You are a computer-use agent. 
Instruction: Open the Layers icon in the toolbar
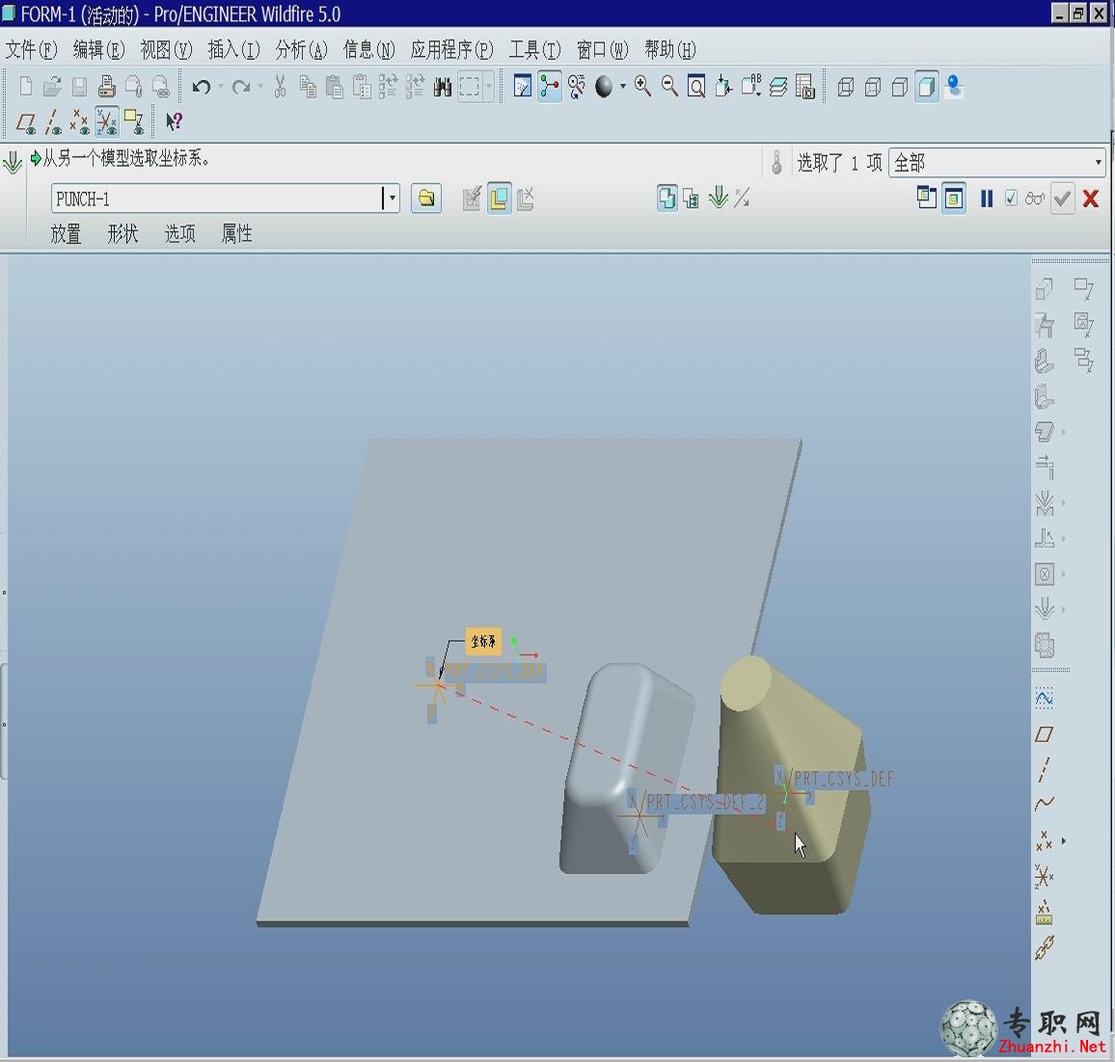tap(778, 87)
